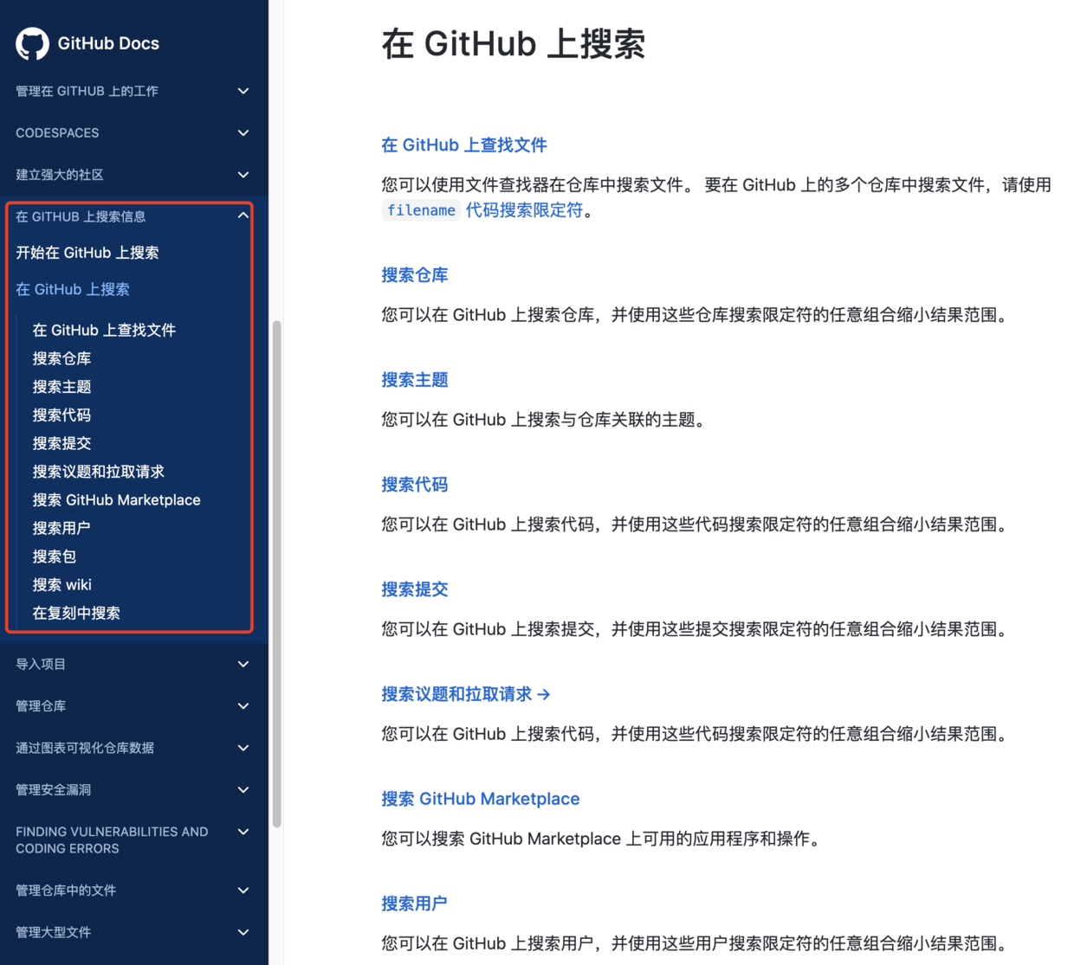1074x965 pixels.
Task: Open 开始在 GitHub 上搜索 in sidebar
Action: tap(87, 252)
